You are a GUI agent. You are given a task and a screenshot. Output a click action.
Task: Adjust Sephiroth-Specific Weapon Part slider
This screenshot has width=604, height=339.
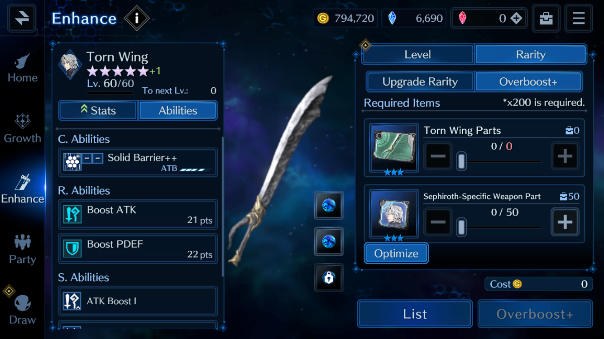(500, 227)
